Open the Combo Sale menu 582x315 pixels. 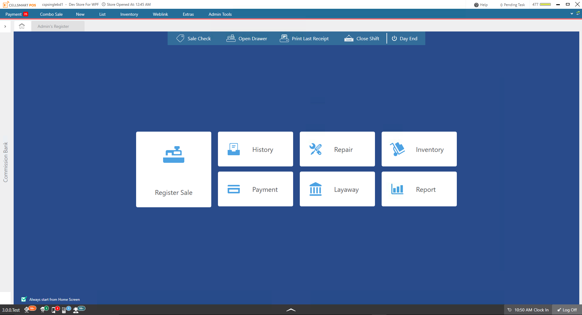pos(51,14)
